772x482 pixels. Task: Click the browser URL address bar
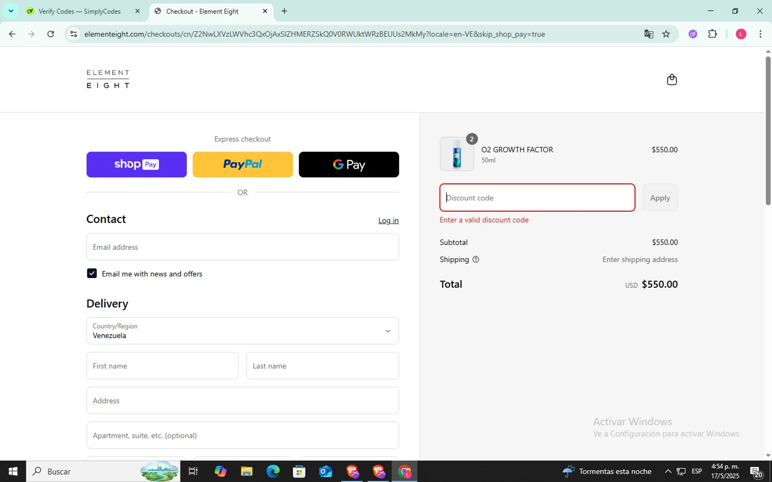click(x=314, y=34)
